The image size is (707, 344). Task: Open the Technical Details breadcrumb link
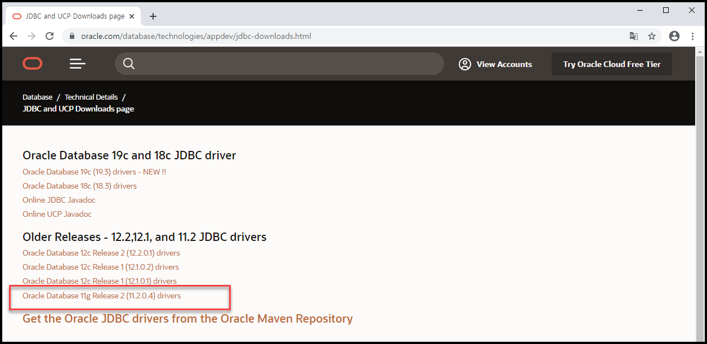coord(91,97)
